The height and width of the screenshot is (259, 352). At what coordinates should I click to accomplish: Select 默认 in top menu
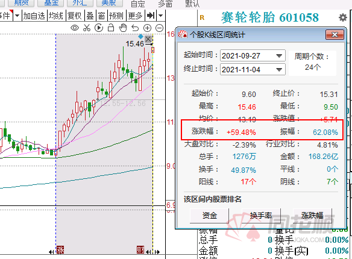click(x=192, y=4)
